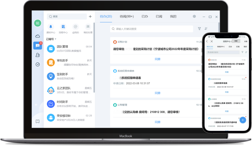Image resolution: width=252 pixels, height=147 pixels.
Task: Switch to 我的 tab on desktop
Action: (173, 16)
